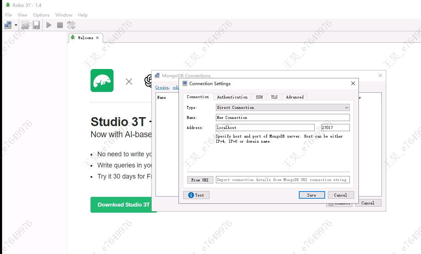Click the Connection Settings title bar icon

185,83
